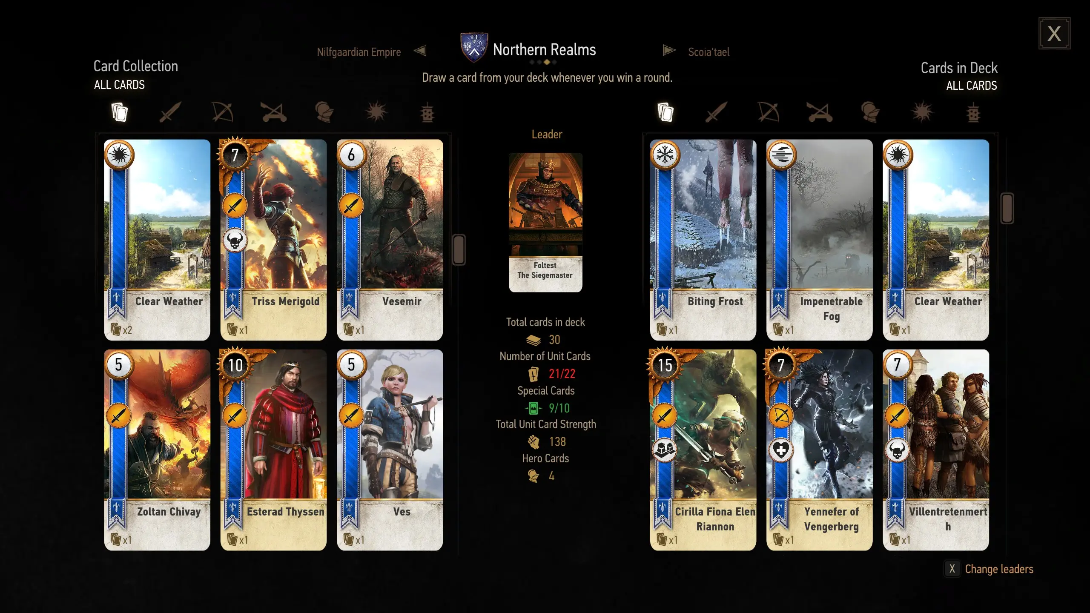Filter Cards in Deck by special cards icon

pos(973,113)
